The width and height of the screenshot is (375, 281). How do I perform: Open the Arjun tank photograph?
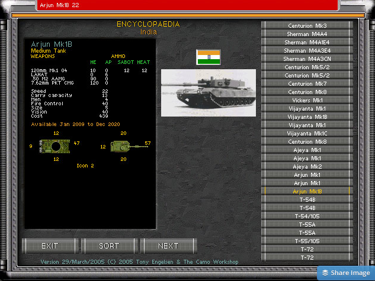click(x=209, y=93)
